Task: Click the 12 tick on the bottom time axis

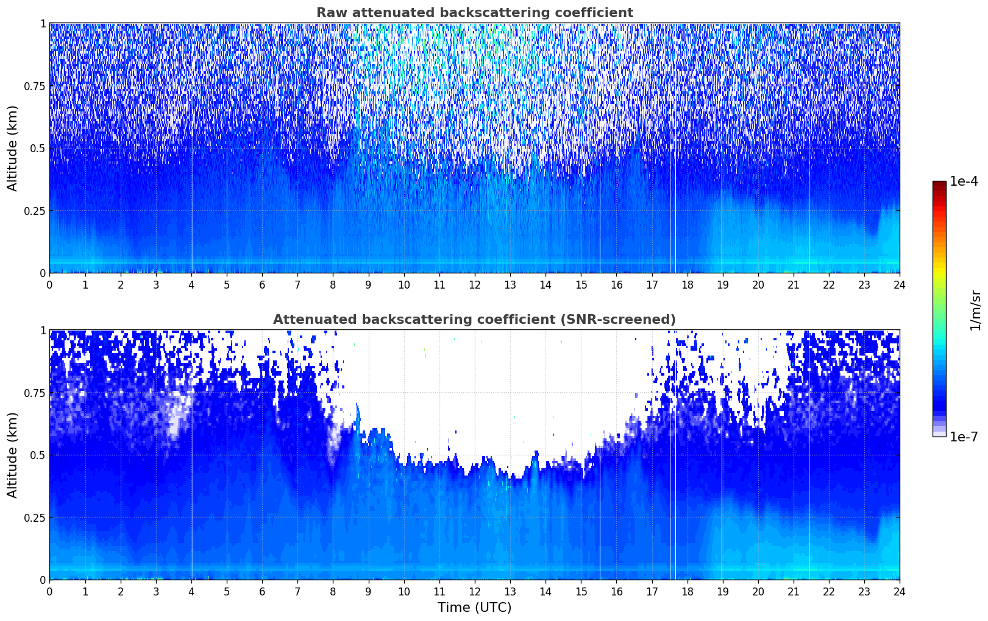Action: (x=474, y=591)
